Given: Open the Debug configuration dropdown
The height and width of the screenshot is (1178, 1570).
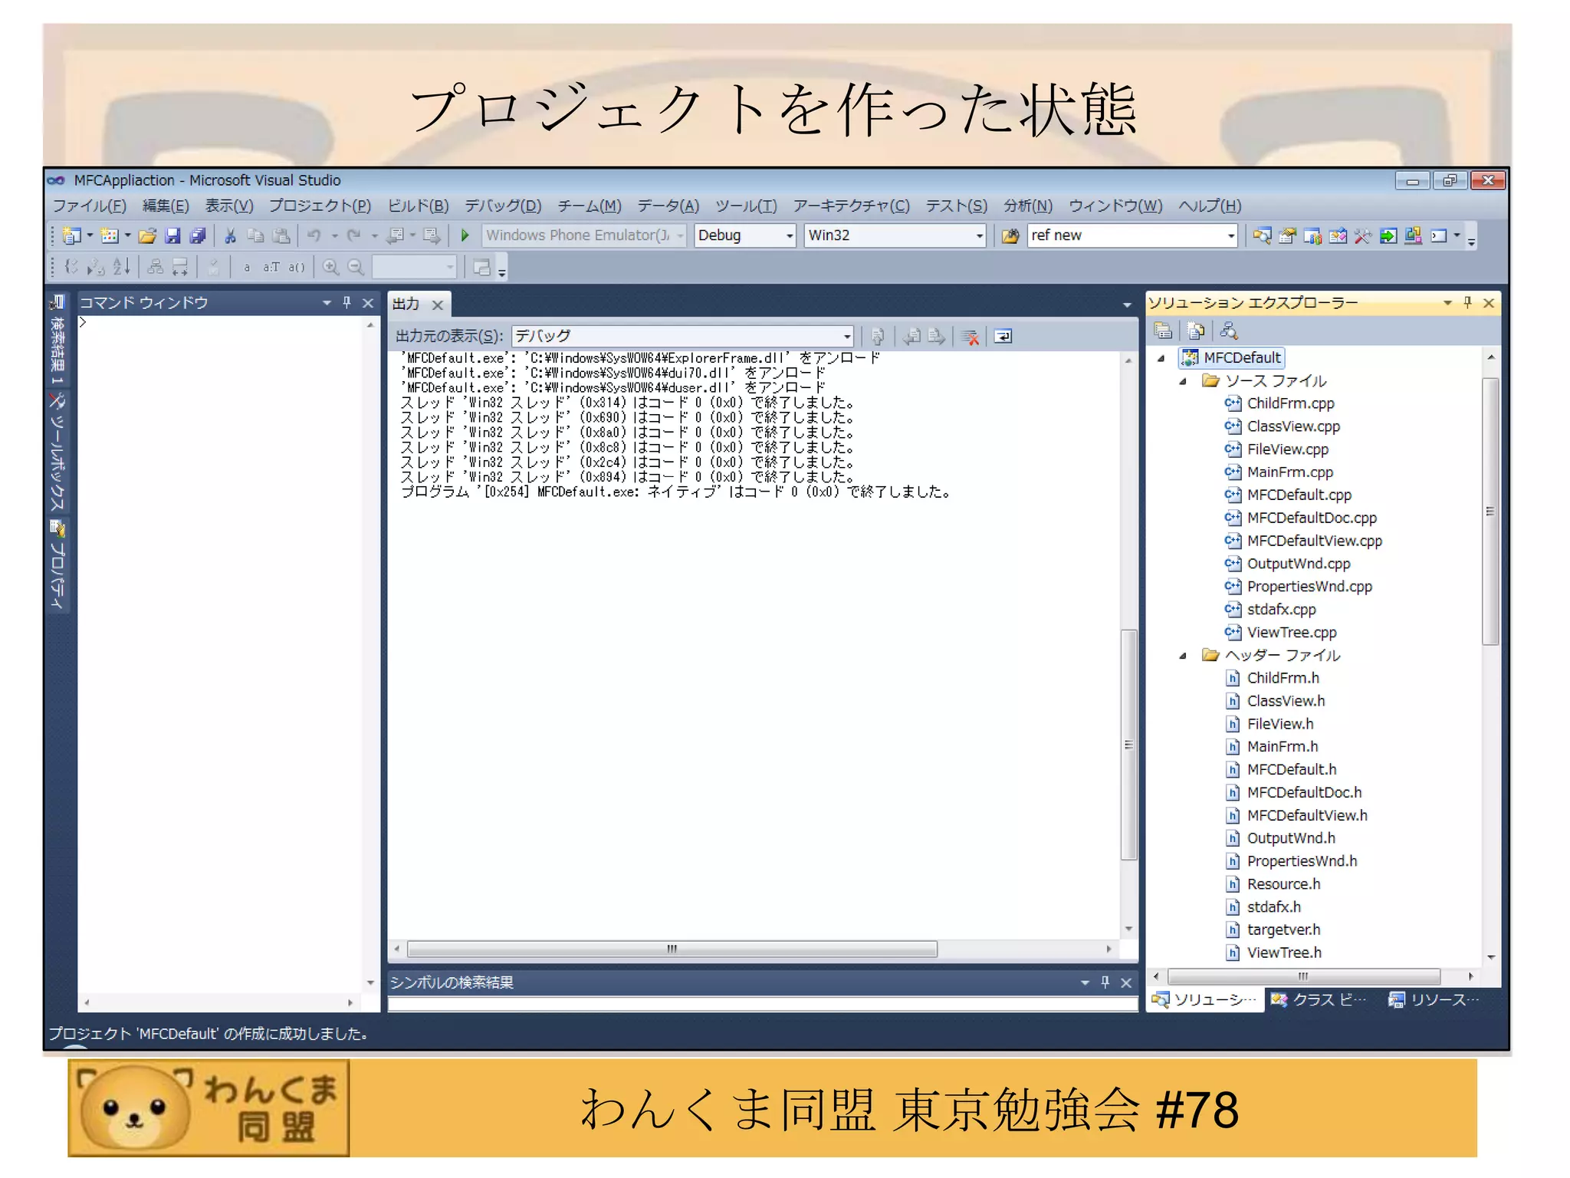Looking at the screenshot, I should coord(790,235).
